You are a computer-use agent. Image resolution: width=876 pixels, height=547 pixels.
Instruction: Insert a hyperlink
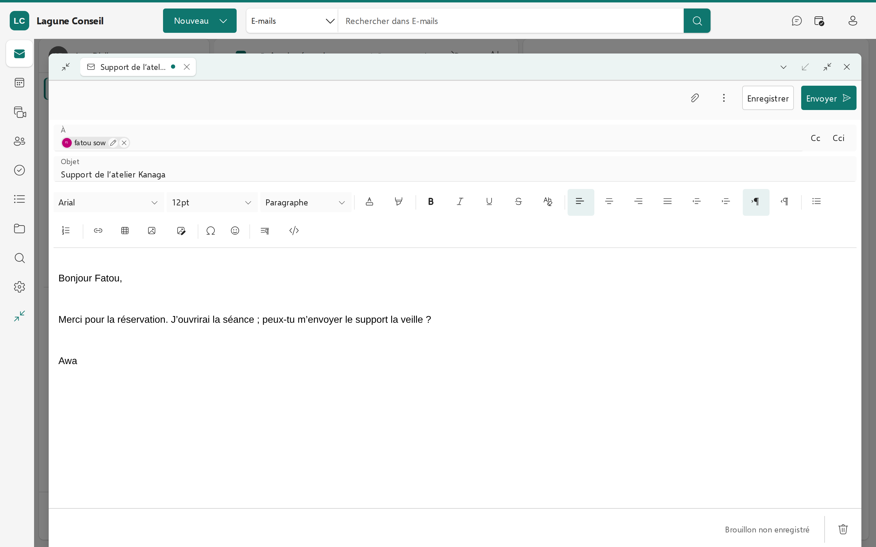coord(98,231)
